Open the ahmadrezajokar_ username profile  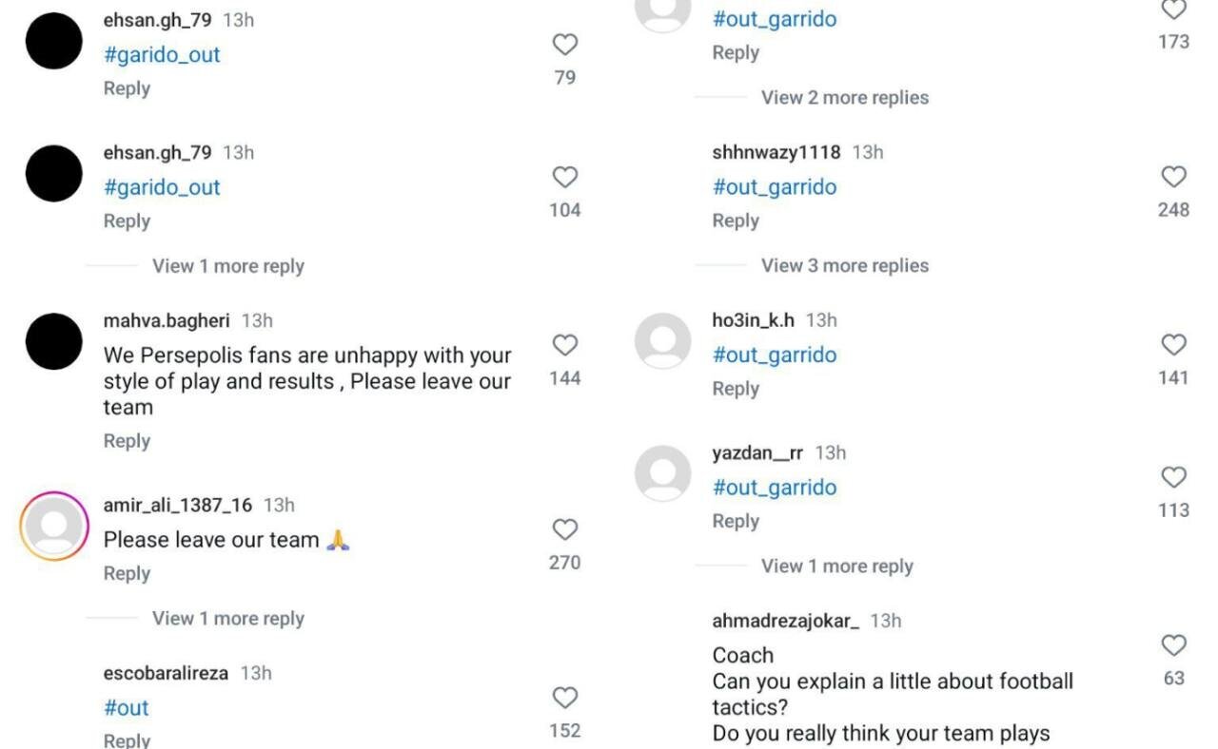[x=785, y=621]
